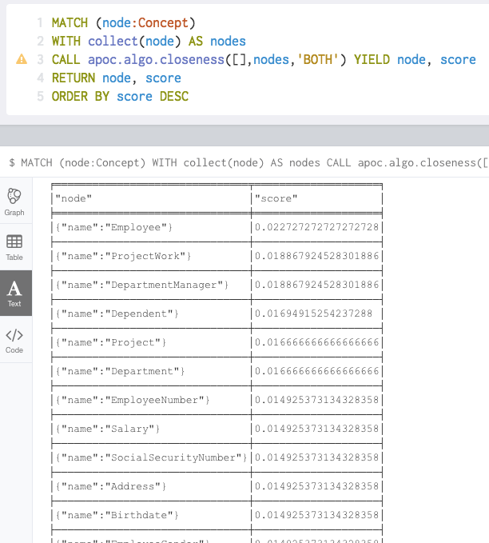Click the "score" column header

coord(276,198)
